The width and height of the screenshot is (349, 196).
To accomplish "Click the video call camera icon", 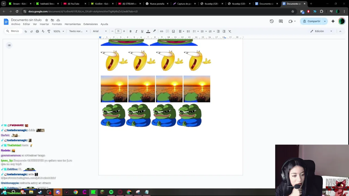I will pyautogui.click(x=291, y=21).
